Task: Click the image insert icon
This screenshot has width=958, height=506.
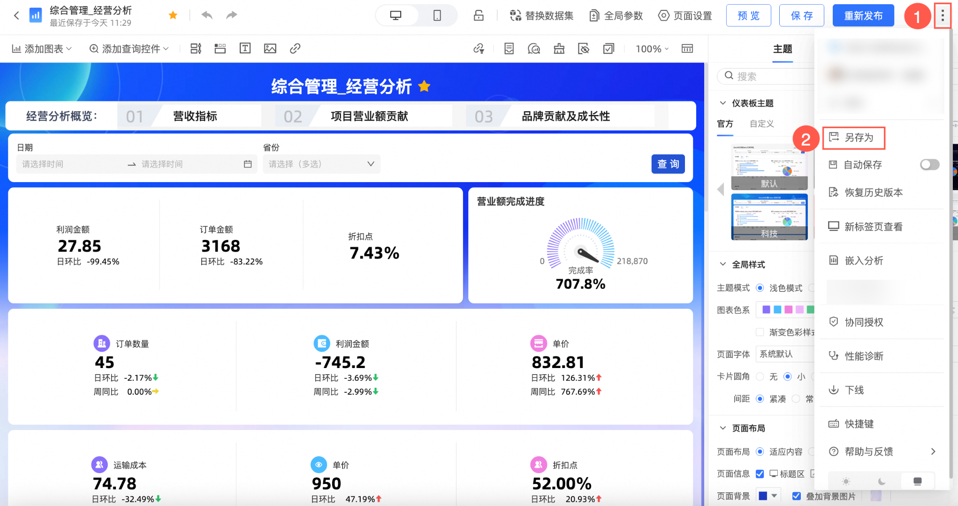Action: [270, 48]
